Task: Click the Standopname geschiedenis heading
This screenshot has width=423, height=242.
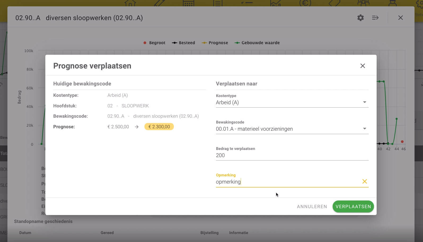Action: coord(43,221)
